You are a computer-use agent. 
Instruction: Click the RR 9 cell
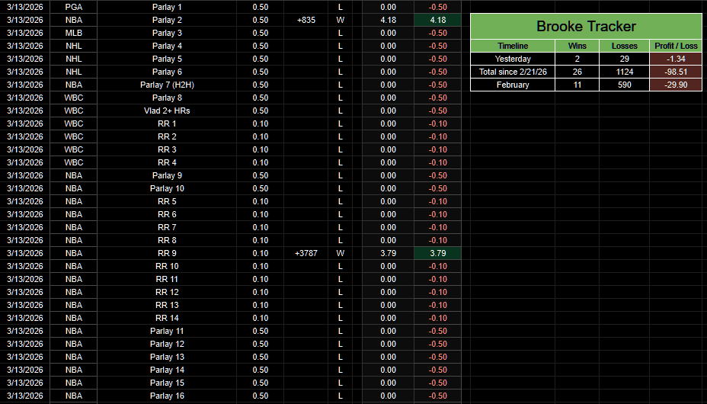[x=167, y=253]
